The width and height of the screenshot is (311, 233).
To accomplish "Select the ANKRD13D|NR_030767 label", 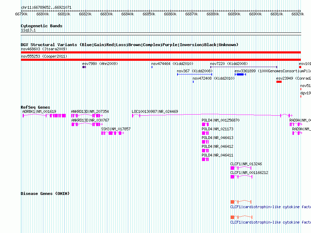I will [x=90, y=121].
